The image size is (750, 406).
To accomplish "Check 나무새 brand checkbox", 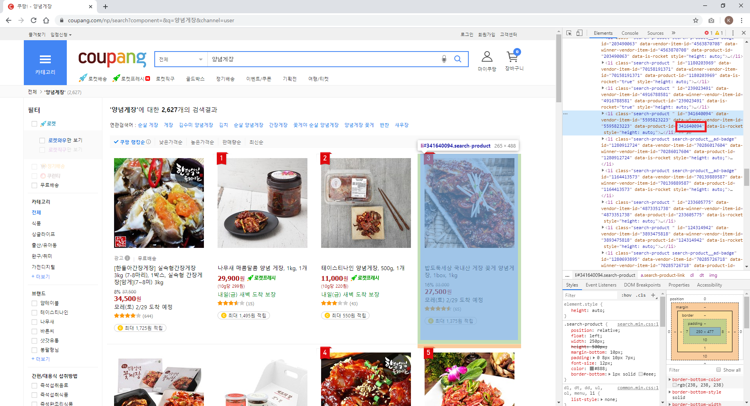I will click(x=34, y=322).
